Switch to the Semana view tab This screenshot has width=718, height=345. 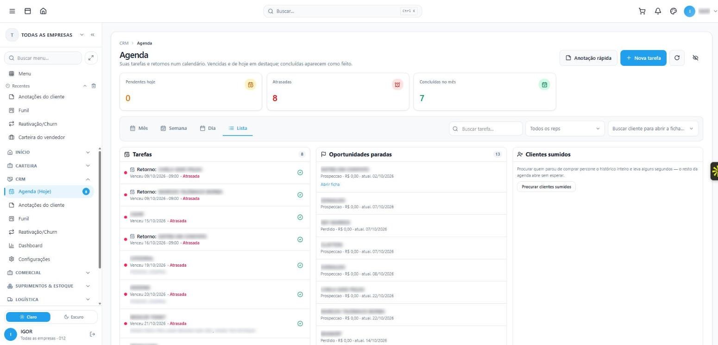(x=174, y=128)
